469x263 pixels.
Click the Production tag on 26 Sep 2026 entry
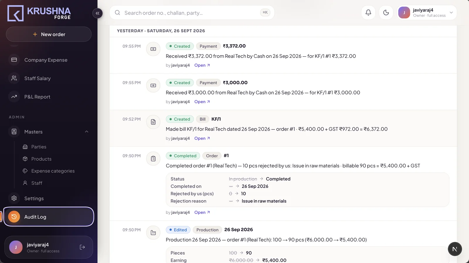click(x=208, y=230)
